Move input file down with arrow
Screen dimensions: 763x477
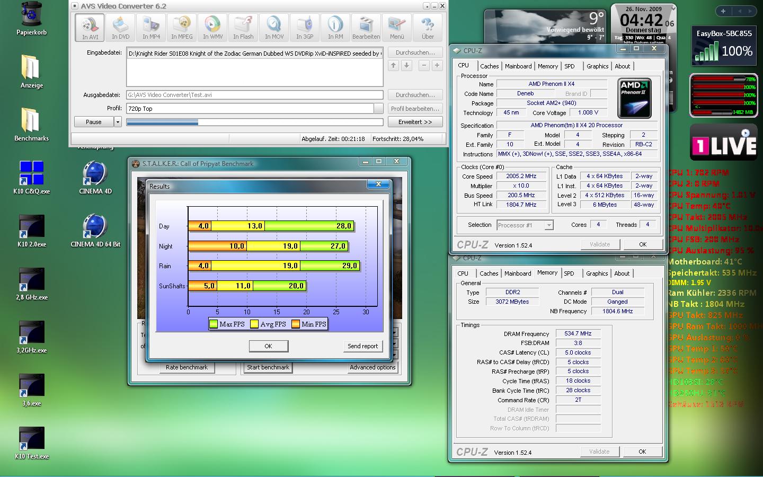tap(406, 65)
